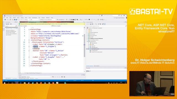Open 'Show output from' dropdown
The width and height of the screenshot is (177, 99).
pos(39,77)
